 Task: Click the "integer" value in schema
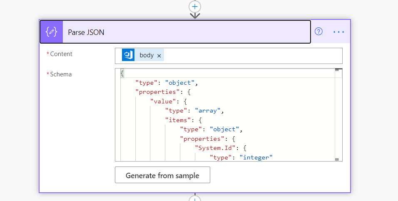coord(256,157)
